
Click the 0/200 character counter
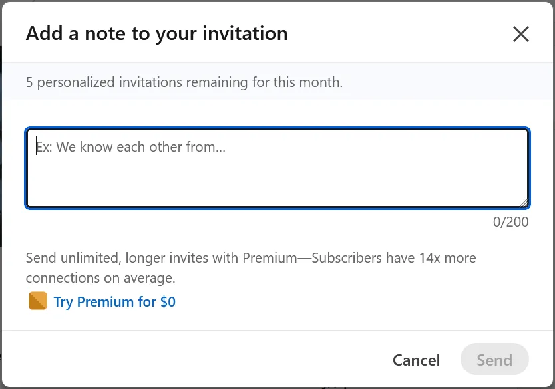coord(511,222)
